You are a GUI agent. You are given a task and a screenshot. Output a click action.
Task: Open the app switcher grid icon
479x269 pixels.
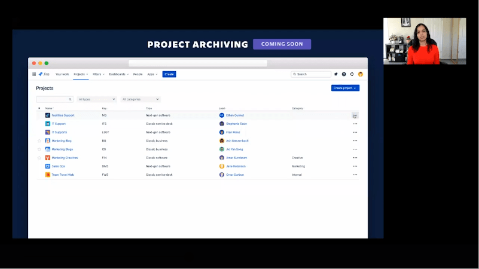[x=34, y=74]
